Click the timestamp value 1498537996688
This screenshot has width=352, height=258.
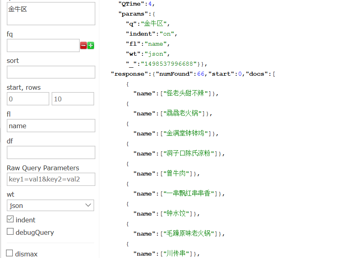tap(169, 64)
